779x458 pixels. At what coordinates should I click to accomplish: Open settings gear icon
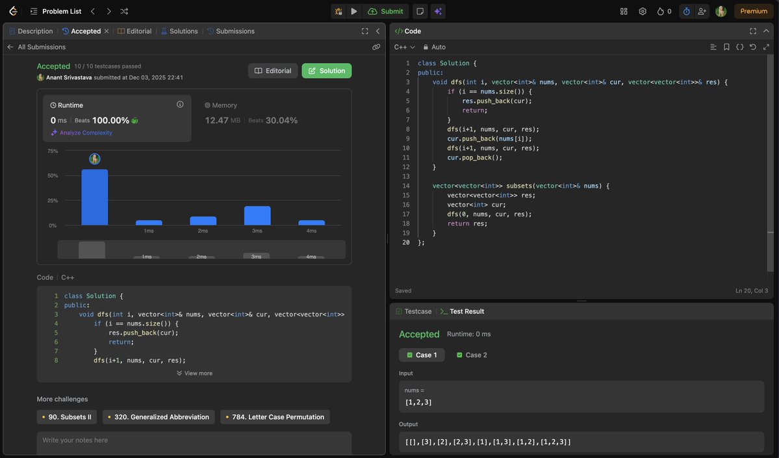click(x=643, y=11)
